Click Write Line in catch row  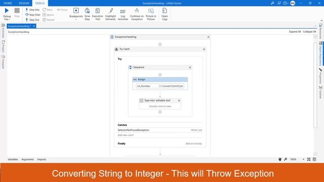(196, 130)
